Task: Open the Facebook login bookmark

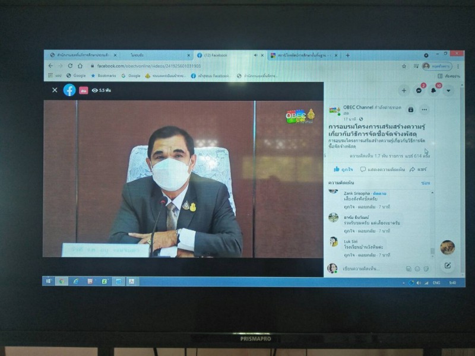Action: coord(211,76)
